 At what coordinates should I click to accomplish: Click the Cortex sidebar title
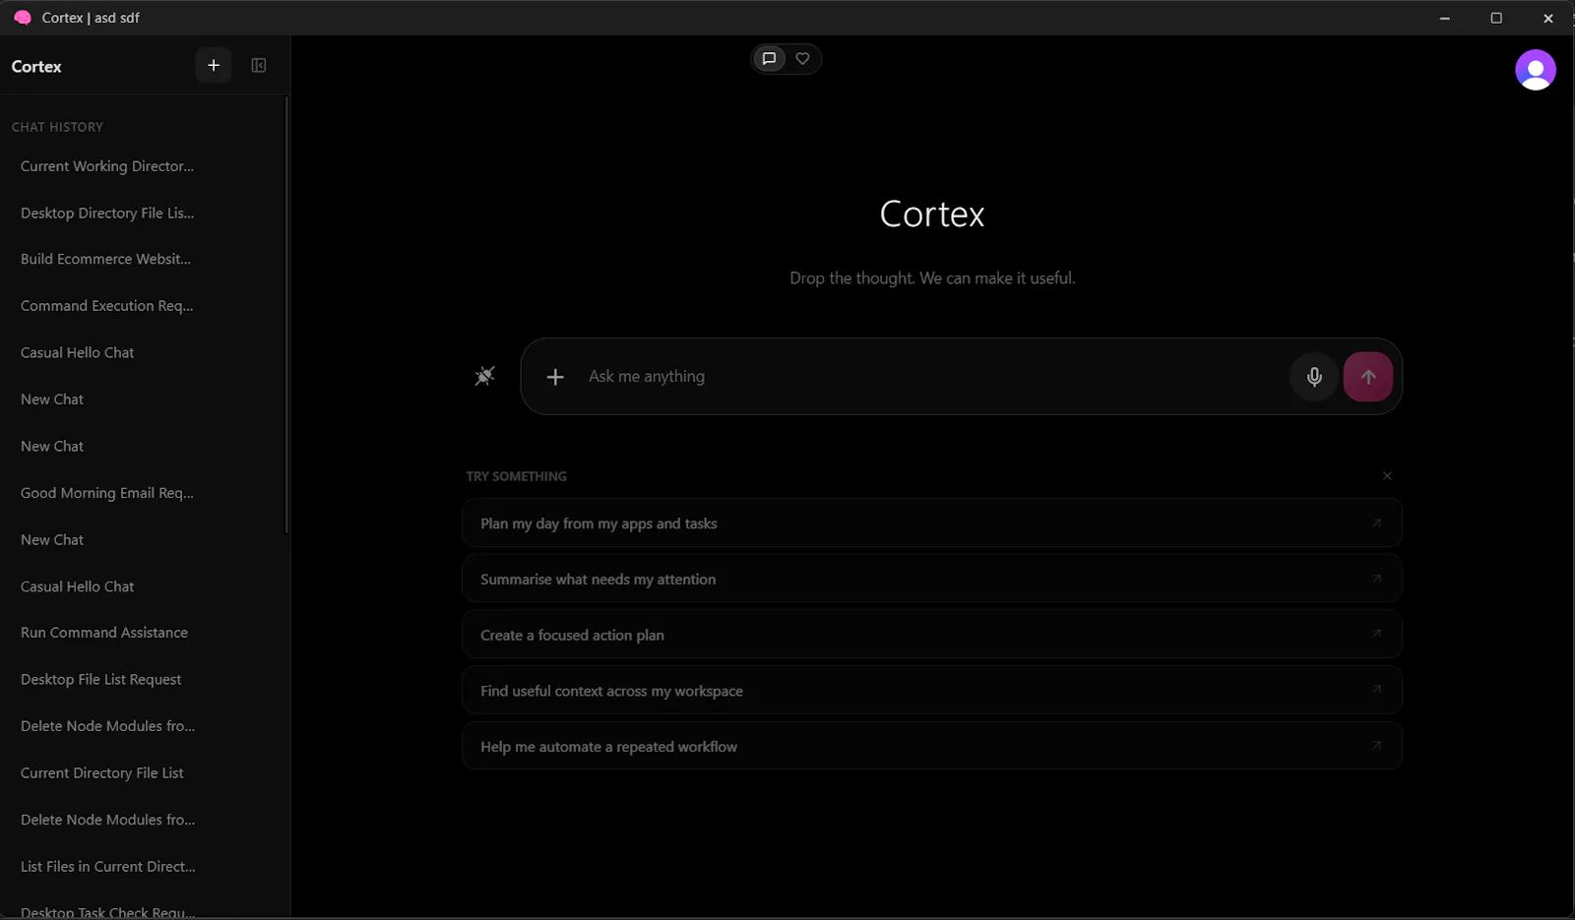pyautogui.click(x=36, y=67)
